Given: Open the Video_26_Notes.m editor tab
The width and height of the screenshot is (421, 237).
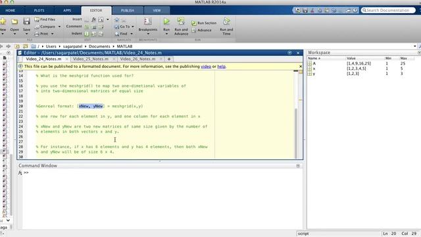Looking at the screenshot, I should point(137,59).
